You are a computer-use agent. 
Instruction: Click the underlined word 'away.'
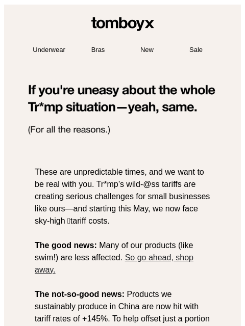coord(45,270)
